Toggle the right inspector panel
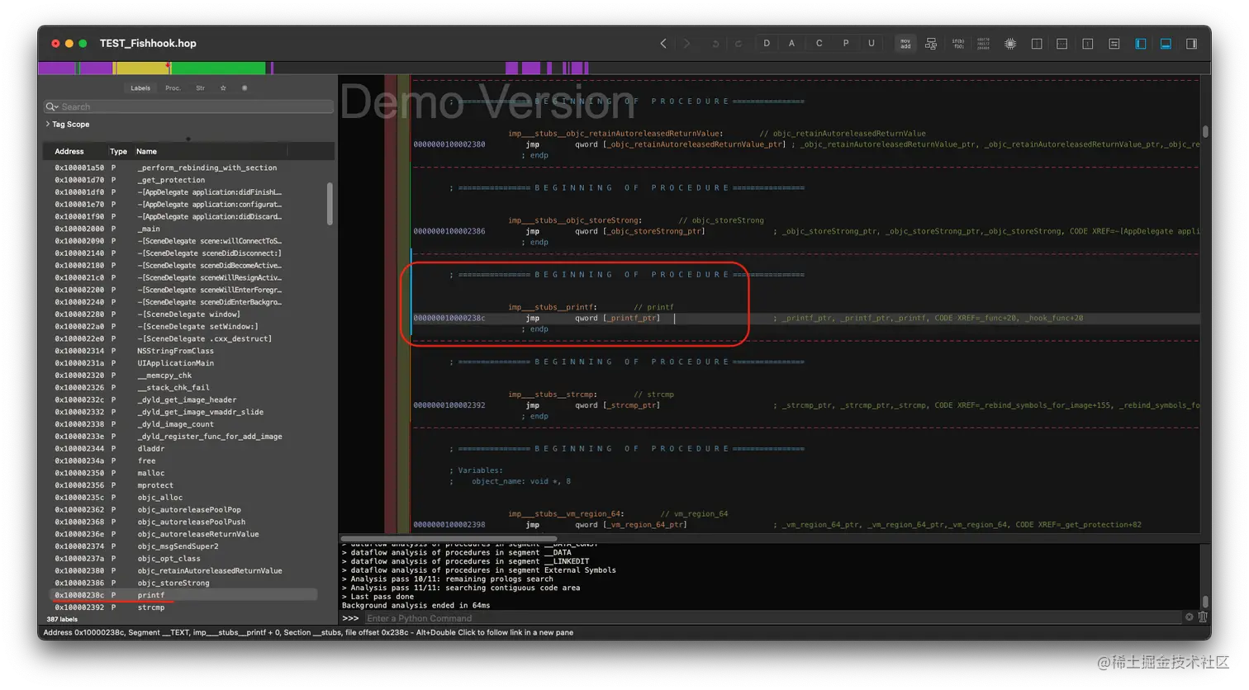Viewport: 1249px width, 690px height. (1192, 44)
